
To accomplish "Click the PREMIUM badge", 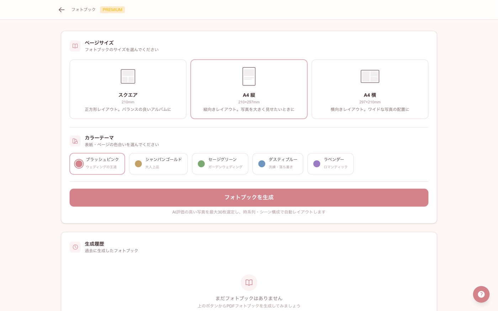I will pyautogui.click(x=112, y=10).
